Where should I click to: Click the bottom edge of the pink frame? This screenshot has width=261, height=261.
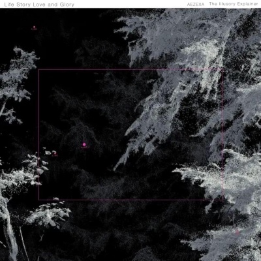pyautogui.click(x=131, y=200)
